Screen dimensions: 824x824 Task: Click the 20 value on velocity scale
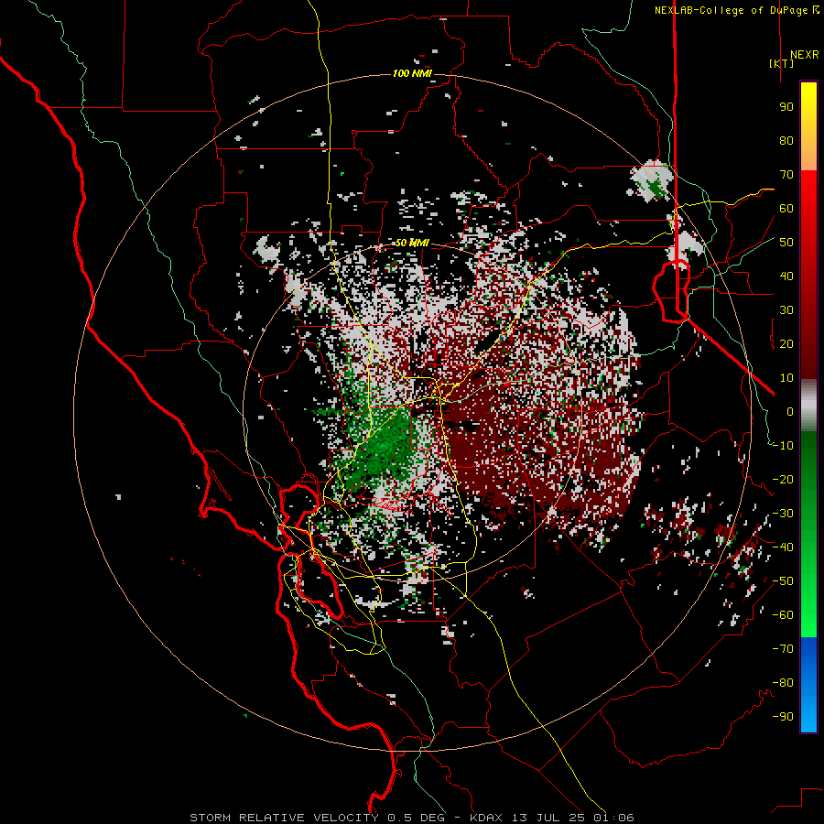786,343
